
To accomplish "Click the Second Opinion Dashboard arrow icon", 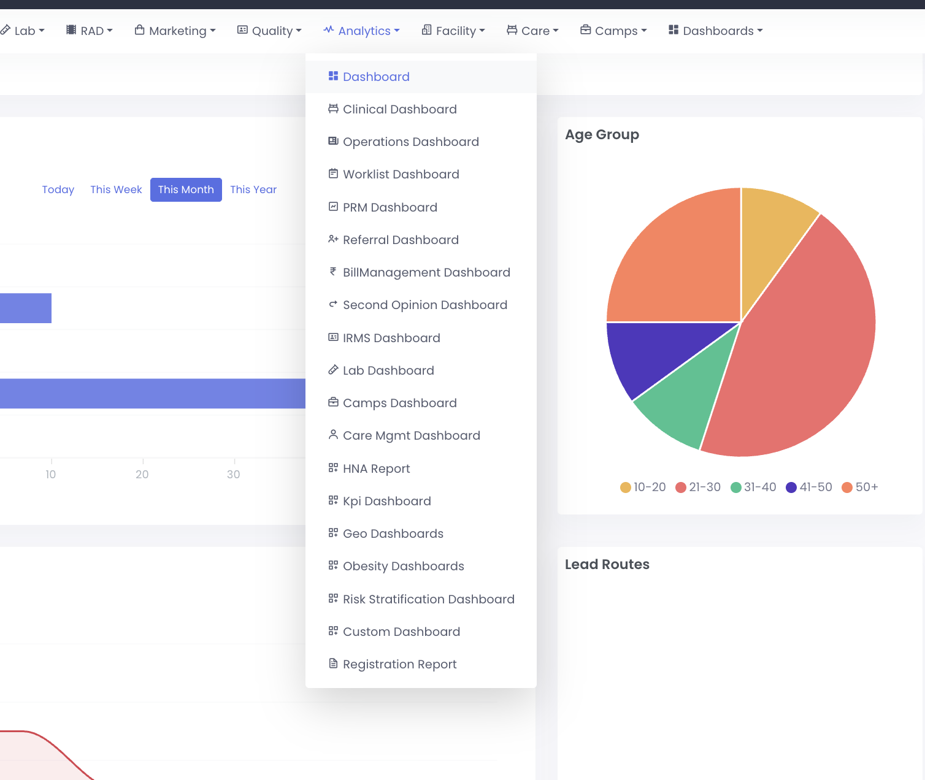I will 333,304.
